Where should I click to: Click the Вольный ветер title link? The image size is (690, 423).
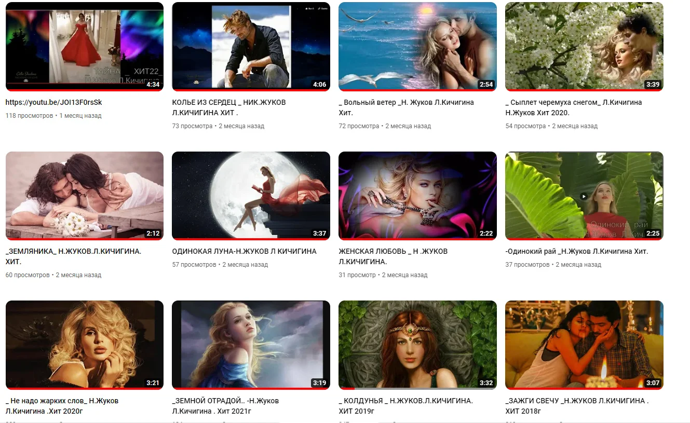pyautogui.click(x=407, y=107)
